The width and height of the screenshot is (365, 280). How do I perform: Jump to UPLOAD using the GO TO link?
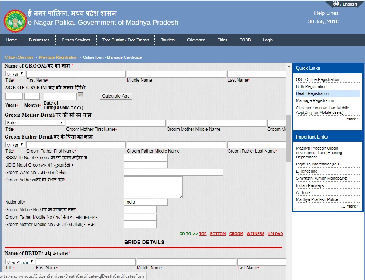click(x=275, y=233)
